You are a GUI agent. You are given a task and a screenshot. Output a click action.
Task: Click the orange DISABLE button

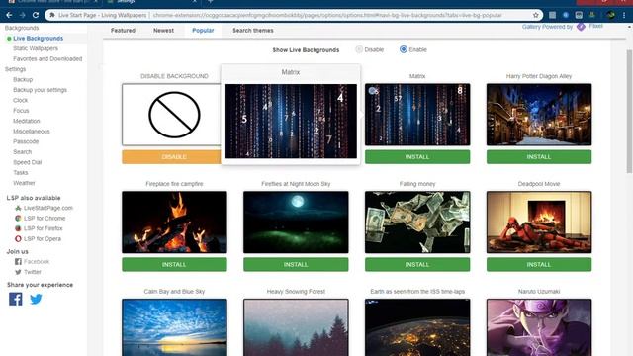(x=171, y=157)
